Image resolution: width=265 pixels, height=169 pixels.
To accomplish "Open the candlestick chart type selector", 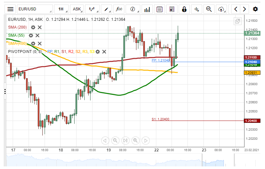I will [92, 9].
